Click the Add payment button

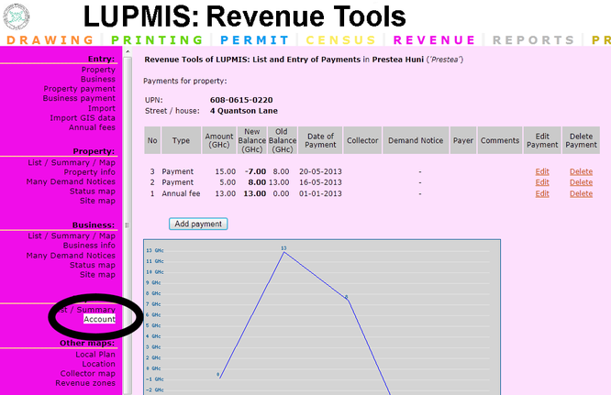[198, 224]
